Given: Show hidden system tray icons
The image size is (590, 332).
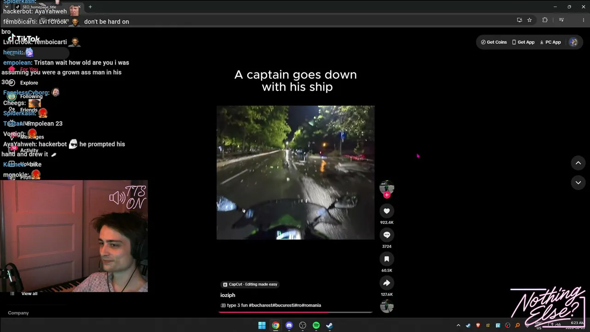Looking at the screenshot, I should pos(458,326).
